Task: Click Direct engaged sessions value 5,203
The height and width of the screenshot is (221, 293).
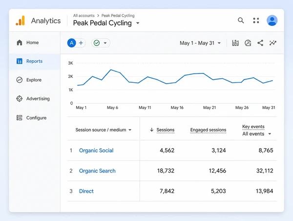Action: (x=218, y=191)
